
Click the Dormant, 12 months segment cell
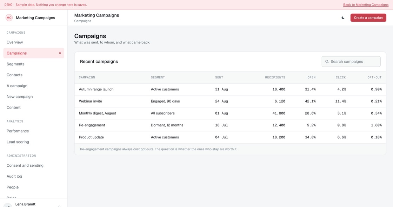point(167,125)
